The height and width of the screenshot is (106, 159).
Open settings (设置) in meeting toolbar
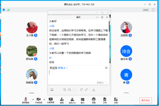pos(116,101)
